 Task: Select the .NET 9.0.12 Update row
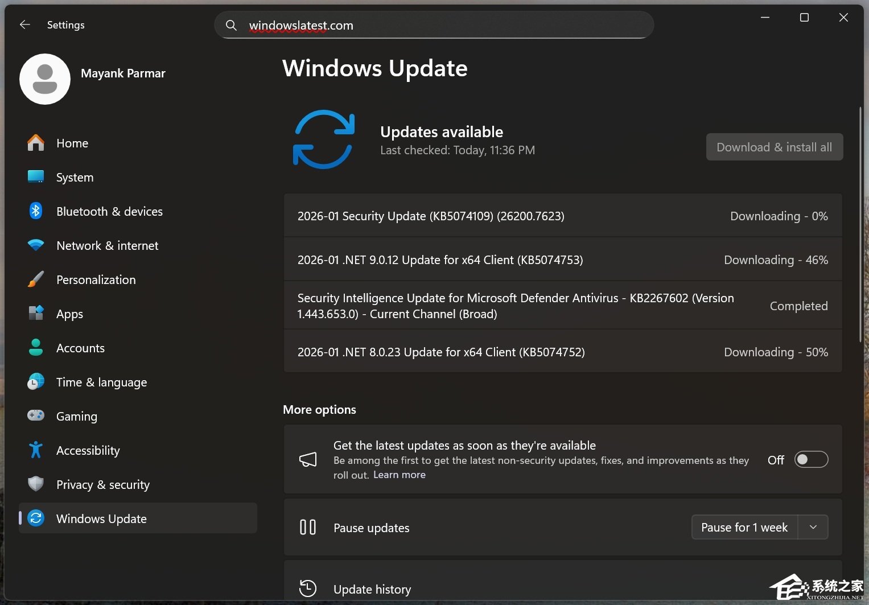coord(563,260)
